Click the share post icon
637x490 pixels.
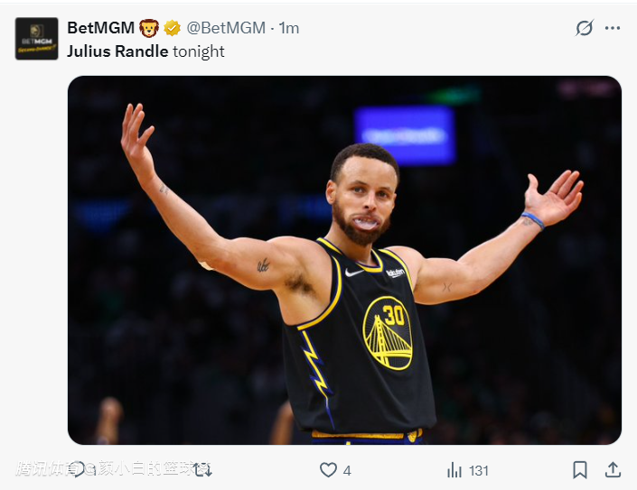pyautogui.click(x=613, y=470)
